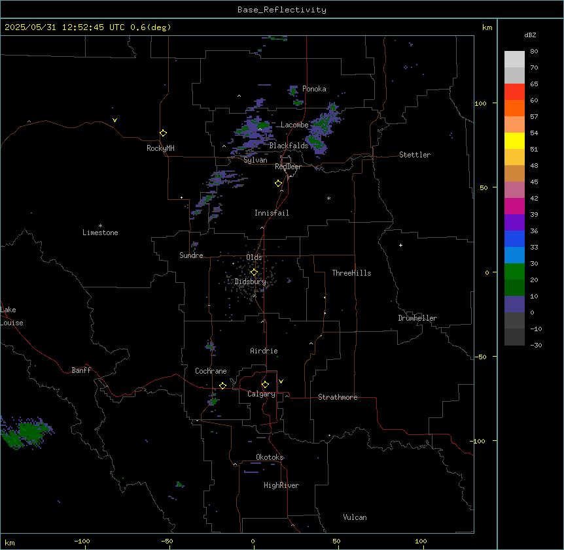Click the yellow diamond marker below RedDeer
The image size is (564, 550).
[x=278, y=184]
